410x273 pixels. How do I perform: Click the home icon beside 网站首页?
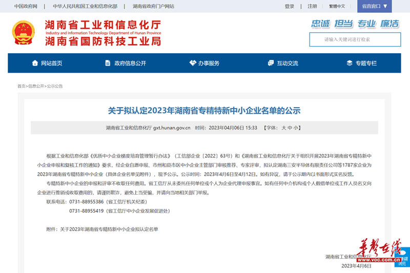pyautogui.click(x=35, y=63)
